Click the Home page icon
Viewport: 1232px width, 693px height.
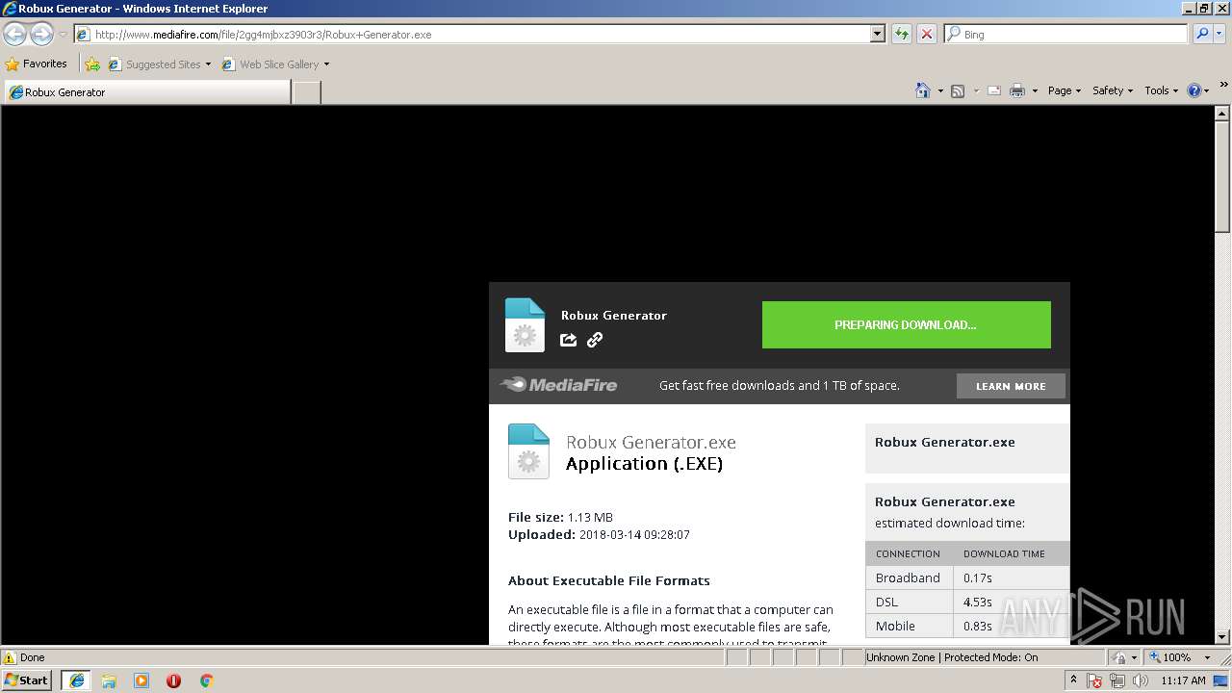tap(922, 90)
